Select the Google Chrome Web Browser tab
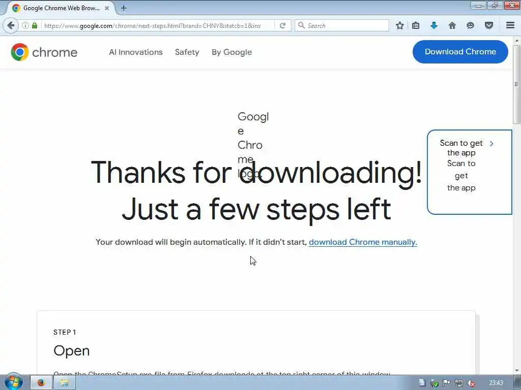This screenshot has width=521, height=390. [61, 8]
